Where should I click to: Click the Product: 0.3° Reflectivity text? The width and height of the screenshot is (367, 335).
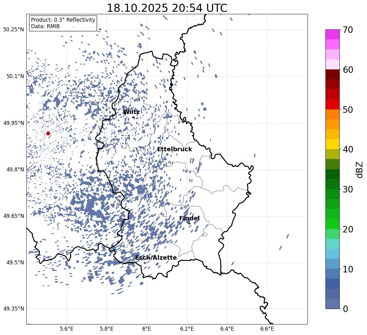63,20
